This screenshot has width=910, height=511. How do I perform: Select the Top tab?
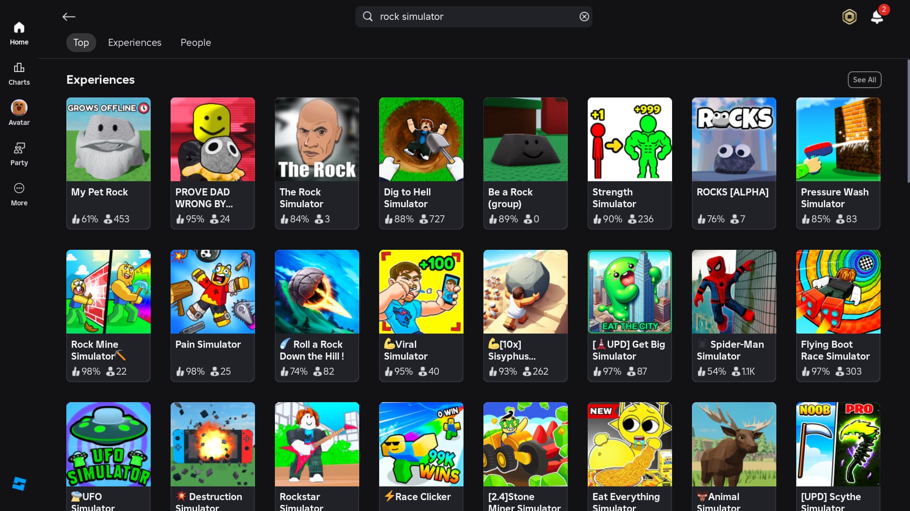(81, 43)
